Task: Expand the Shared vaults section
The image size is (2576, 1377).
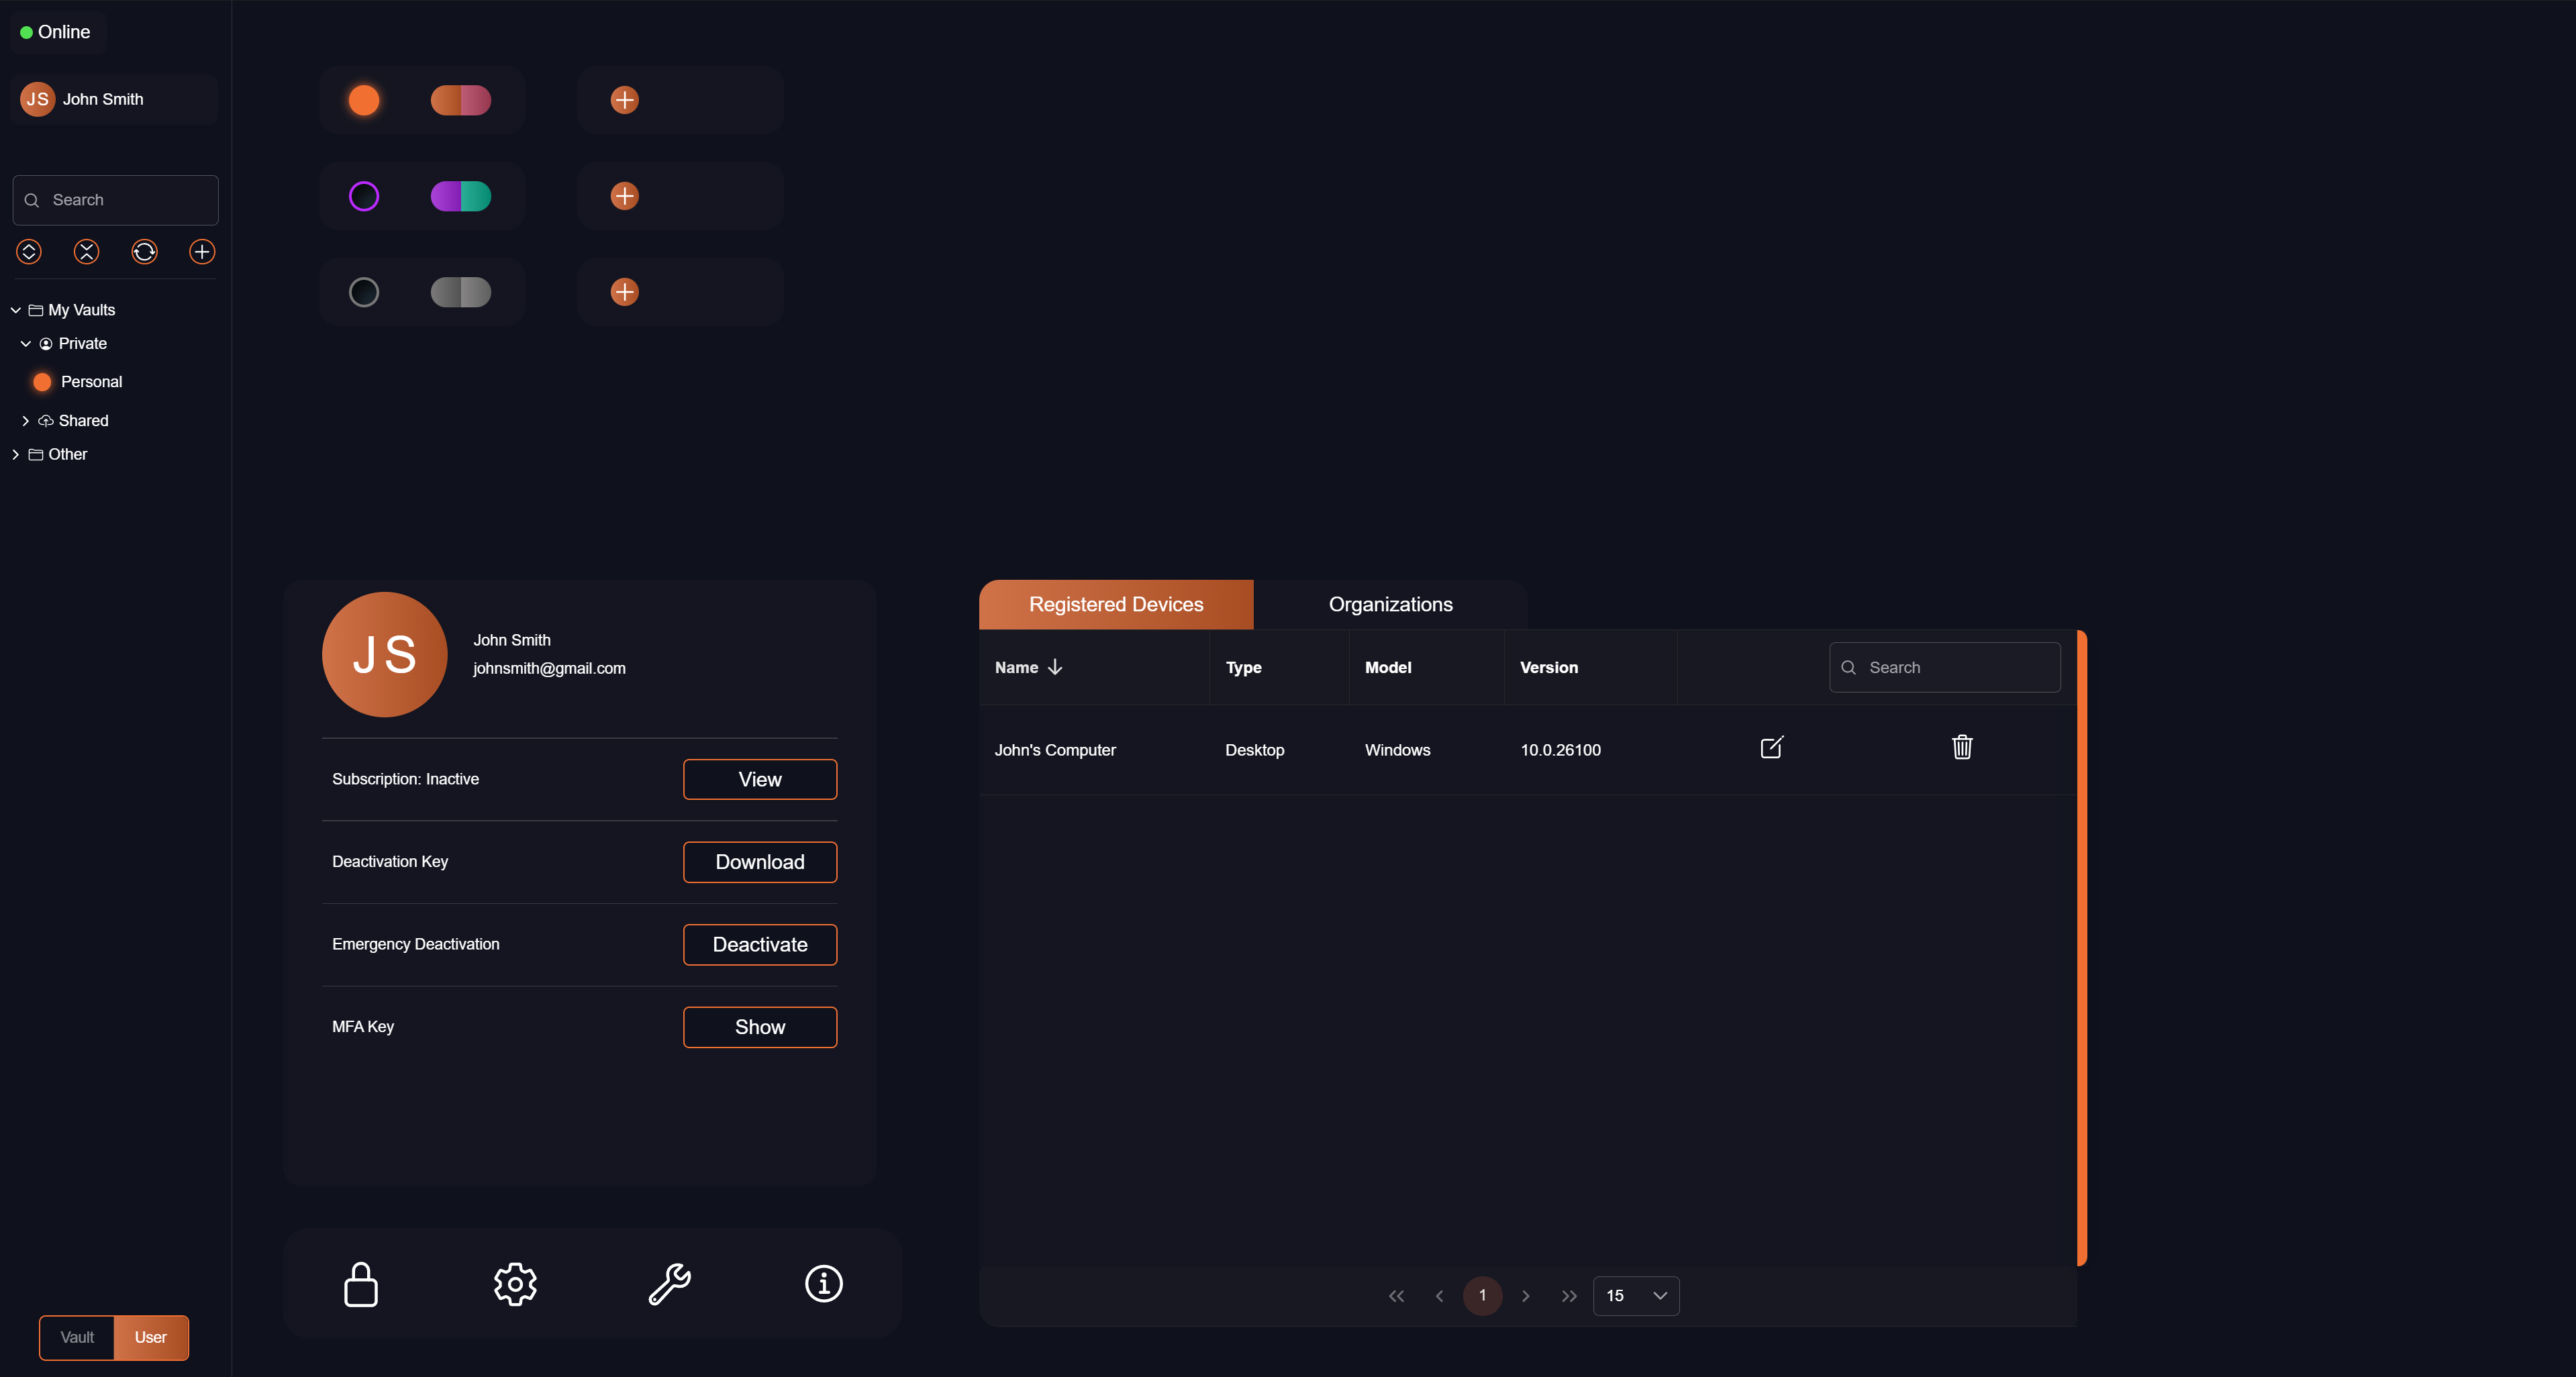Action: point(27,420)
